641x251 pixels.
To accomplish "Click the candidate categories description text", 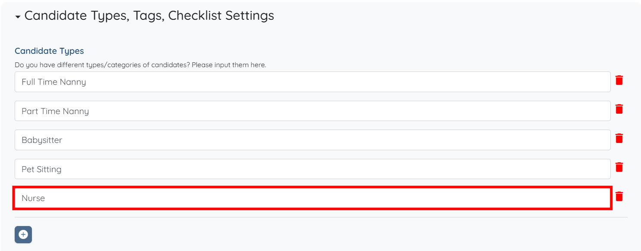I will (x=140, y=65).
